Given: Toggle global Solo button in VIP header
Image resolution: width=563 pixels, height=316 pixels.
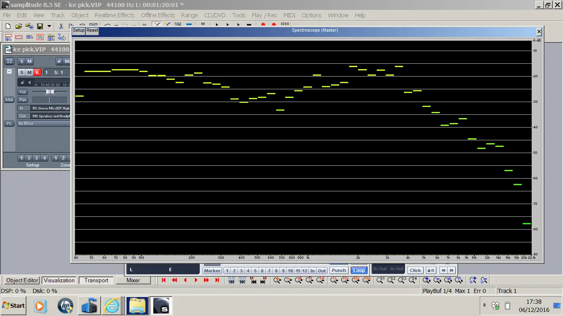Looking at the screenshot, I should [x=21, y=61].
